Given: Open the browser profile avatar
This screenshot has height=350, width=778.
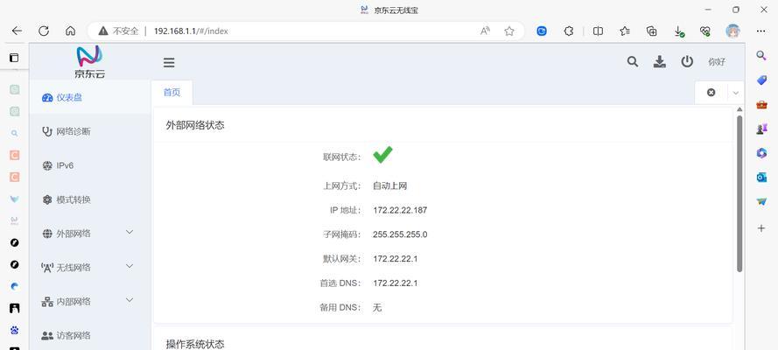Looking at the screenshot, I should pos(732,31).
